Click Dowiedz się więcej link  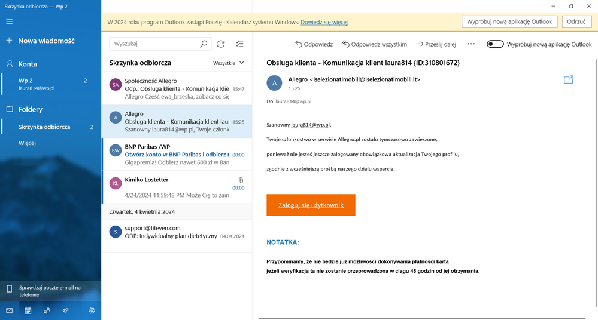click(x=324, y=23)
